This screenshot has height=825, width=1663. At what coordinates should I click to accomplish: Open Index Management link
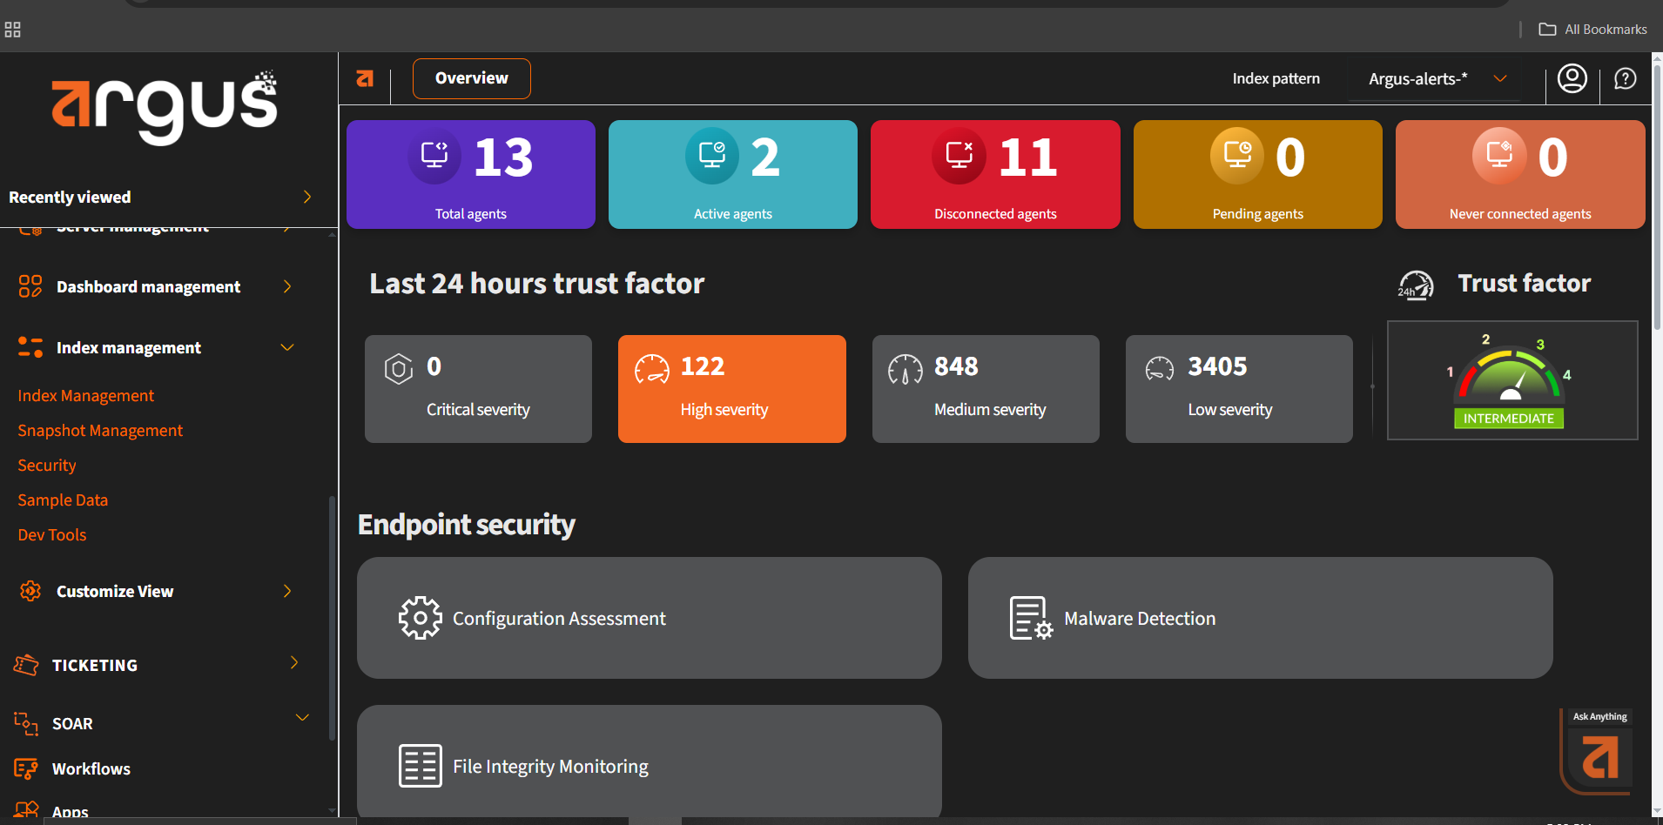point(85,395)
